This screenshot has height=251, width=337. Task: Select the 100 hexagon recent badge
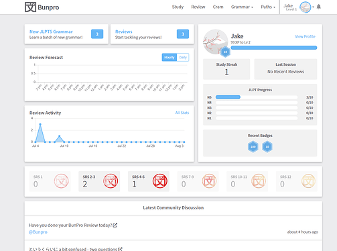[x=253, y=147]
